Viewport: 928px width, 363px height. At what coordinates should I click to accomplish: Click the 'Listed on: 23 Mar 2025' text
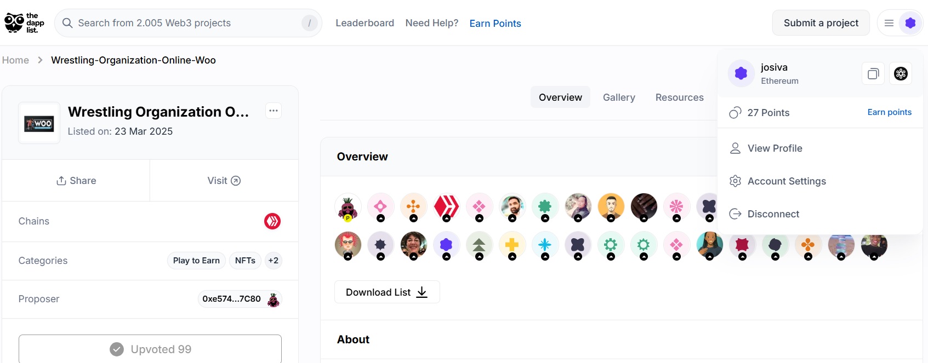click(x=120, y=131)
